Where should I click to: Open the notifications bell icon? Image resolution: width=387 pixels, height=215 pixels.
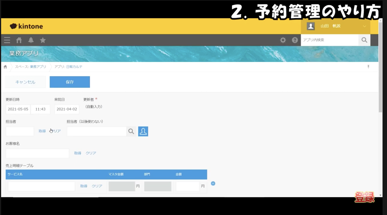pos(31,40)
